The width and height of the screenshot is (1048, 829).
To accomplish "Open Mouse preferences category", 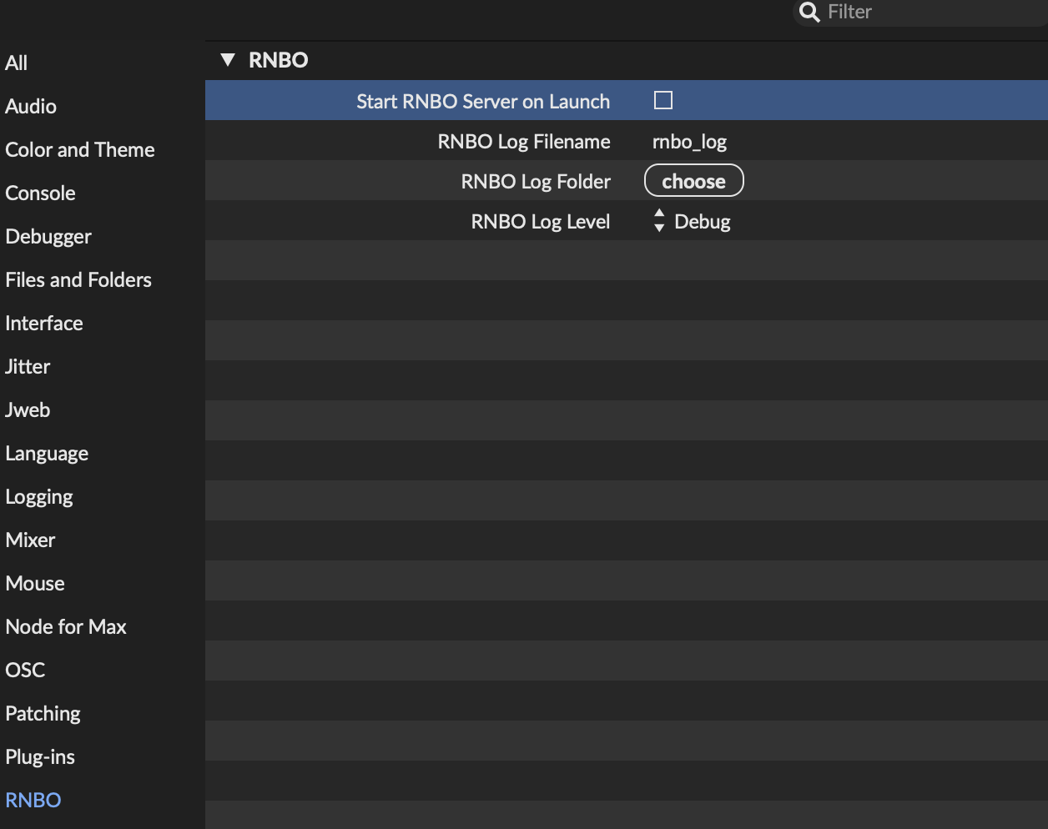I will (x=35, y=583).
